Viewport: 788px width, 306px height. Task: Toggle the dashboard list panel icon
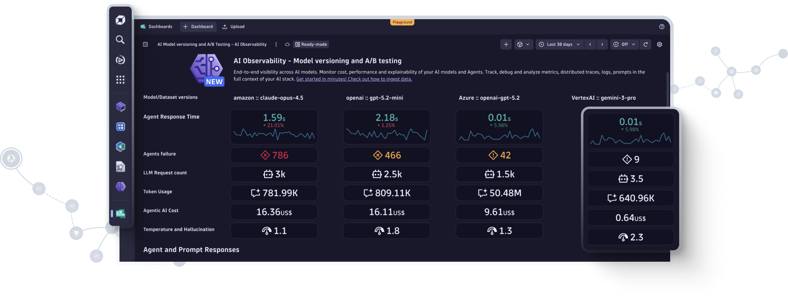point(145,44)
